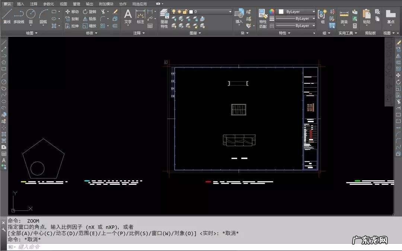This screenshot has height=251, width=402.
Task: Select the Circle (圆) tool
Action: (x=31, y=16)
